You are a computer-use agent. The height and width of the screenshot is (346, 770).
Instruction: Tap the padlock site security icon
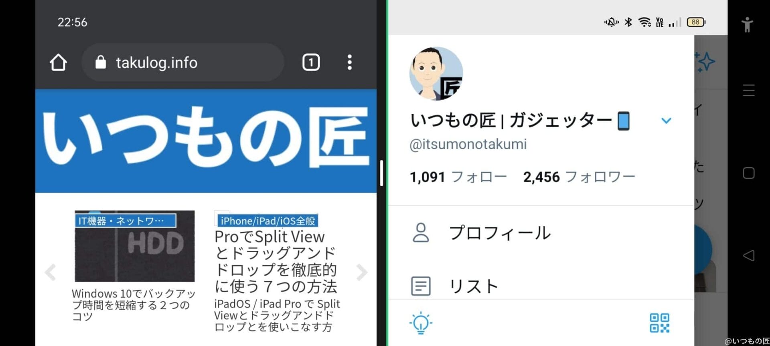101,62
